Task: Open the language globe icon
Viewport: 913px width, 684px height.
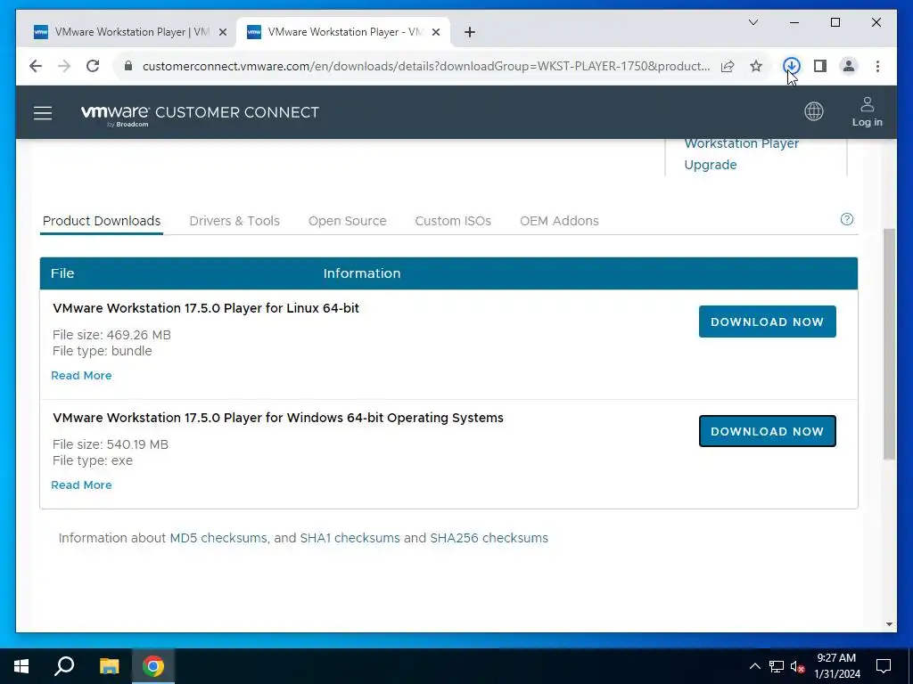Action: (813, 110)
